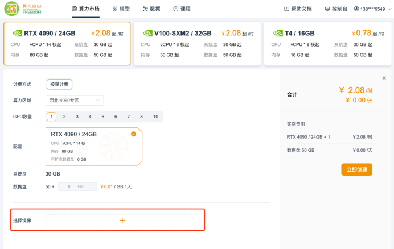This screenshot has height=249, width=394.
Task: Click the 算力市场 tab icon
Action: coord(74,9)
